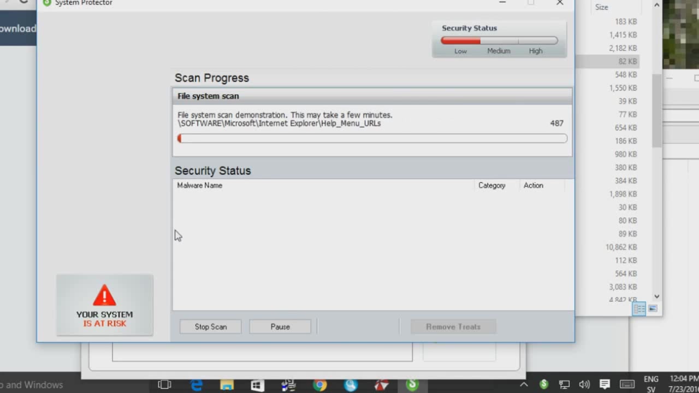Viewport: 699px width, 393px height.
Task: Open the Windows Store taskbar icon
Action: coord(257,385)
